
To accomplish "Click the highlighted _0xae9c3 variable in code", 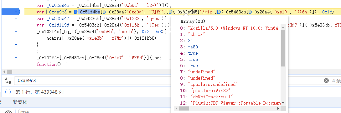I will click(57, 12).
